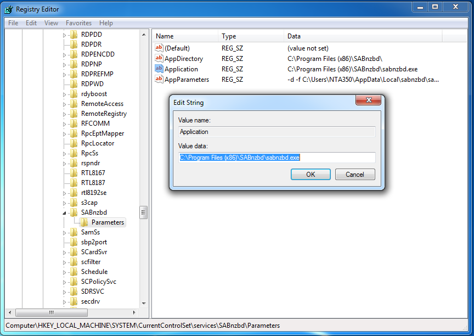Click the RFCOMM folder icon
The height and width of the screenshot is (336, 474).
pos(74,124)
